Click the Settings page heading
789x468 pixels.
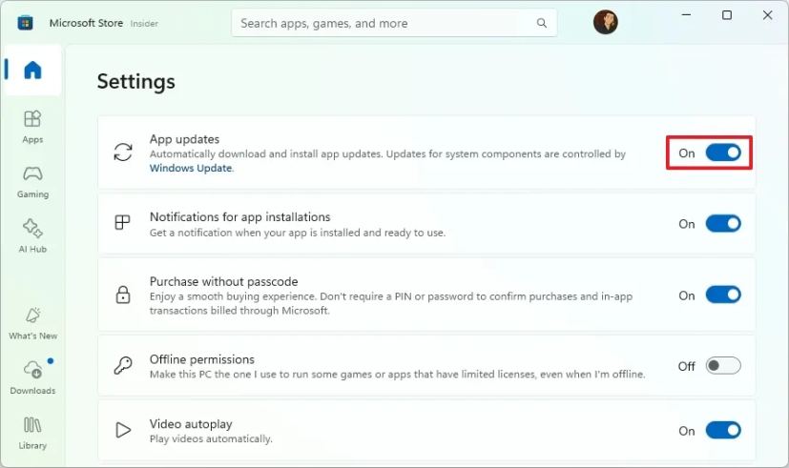135,81
